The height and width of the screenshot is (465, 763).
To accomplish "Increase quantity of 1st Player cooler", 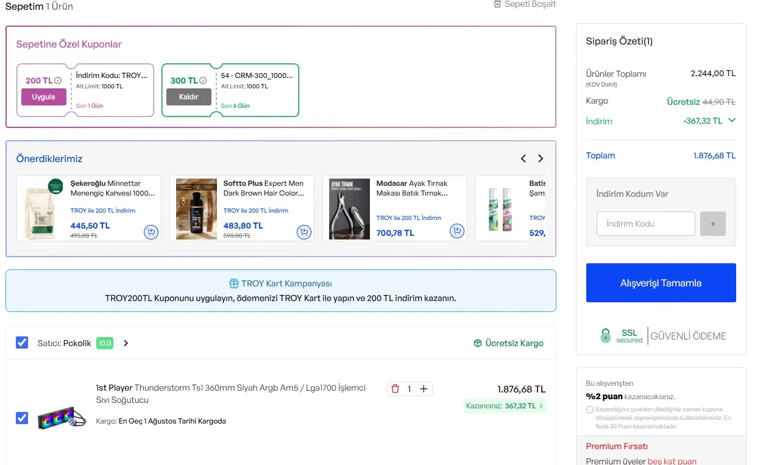I will point(424,389).
